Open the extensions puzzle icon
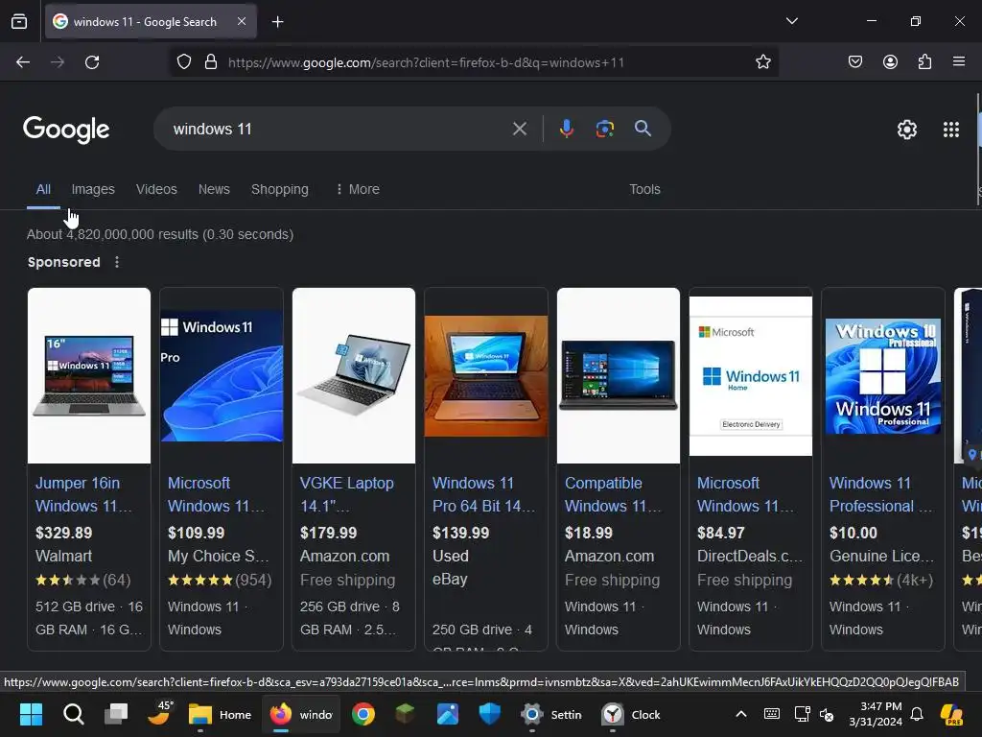 (x=924, y=62)
